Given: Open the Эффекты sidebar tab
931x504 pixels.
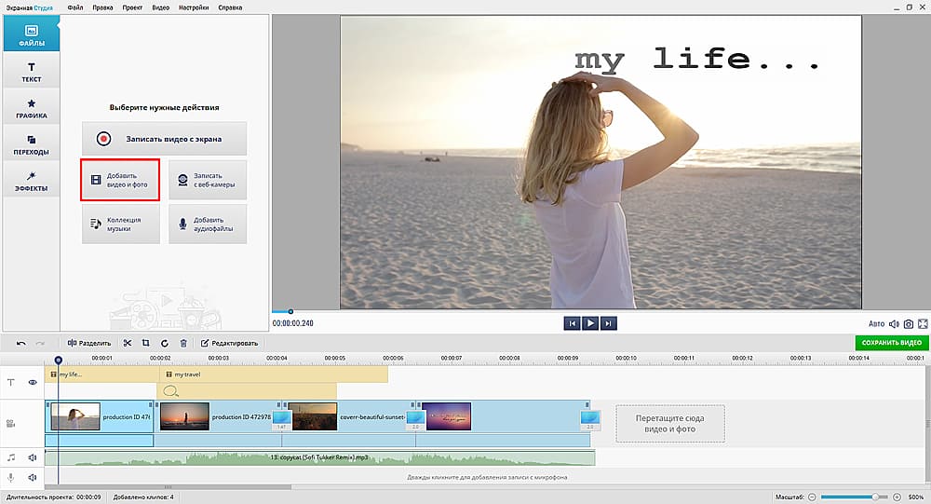Looking at the screenshot, I should click(x=32, y=180).
